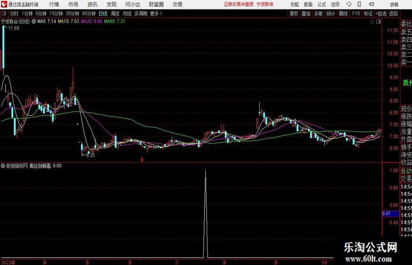Switch to the 15分钟 period tab
412x265 pixels.
56,13
